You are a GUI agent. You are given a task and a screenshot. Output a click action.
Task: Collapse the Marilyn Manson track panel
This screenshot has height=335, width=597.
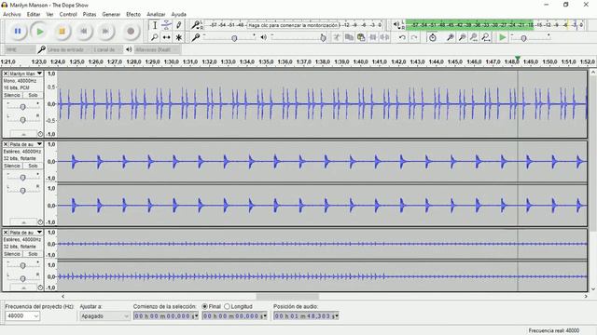(x=23, y=134)
